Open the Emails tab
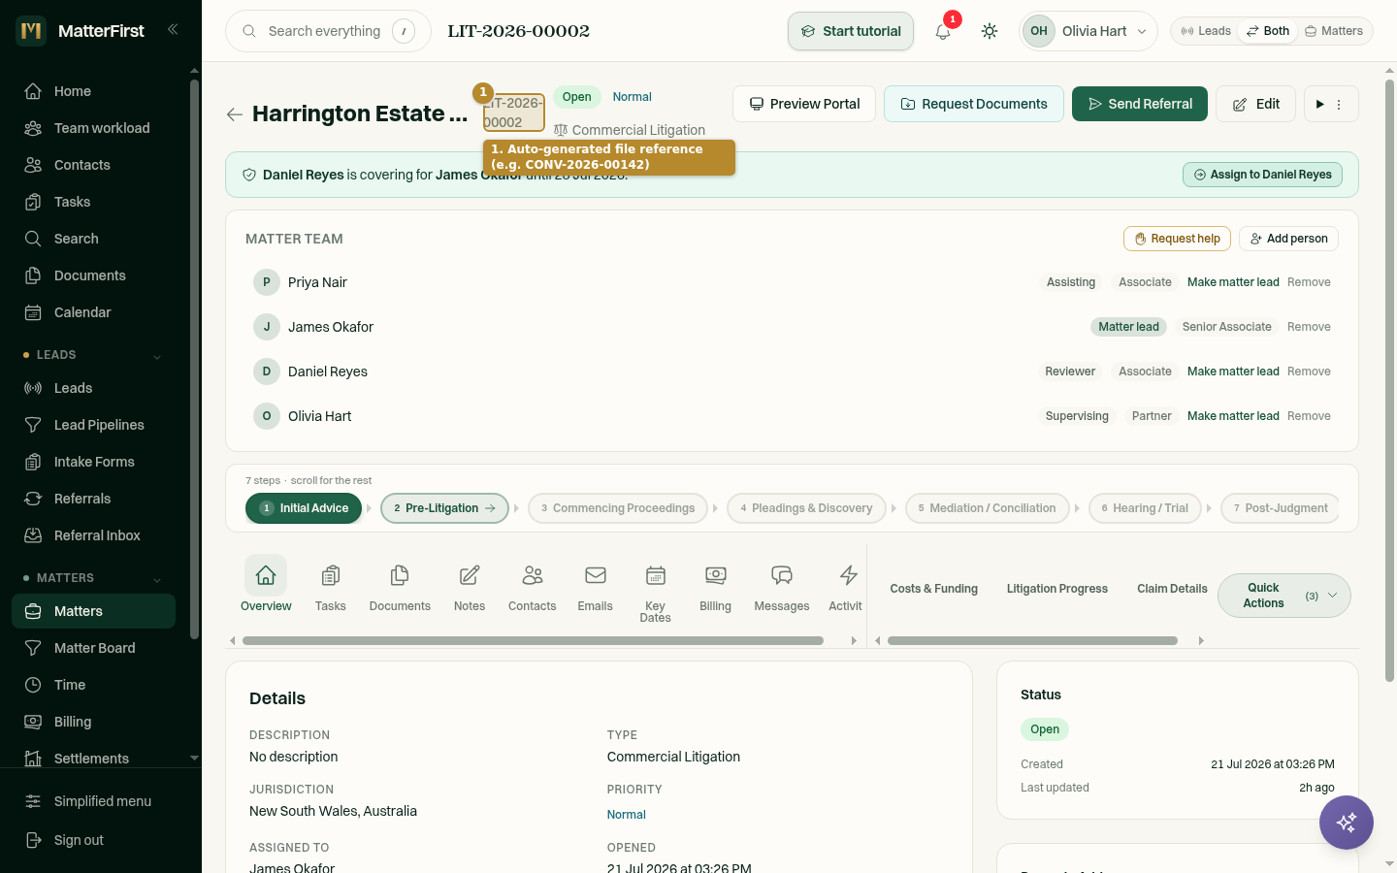 click(596, 585)
